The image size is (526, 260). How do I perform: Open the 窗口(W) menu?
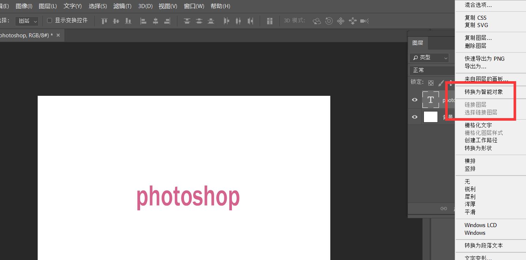[194, 6]
